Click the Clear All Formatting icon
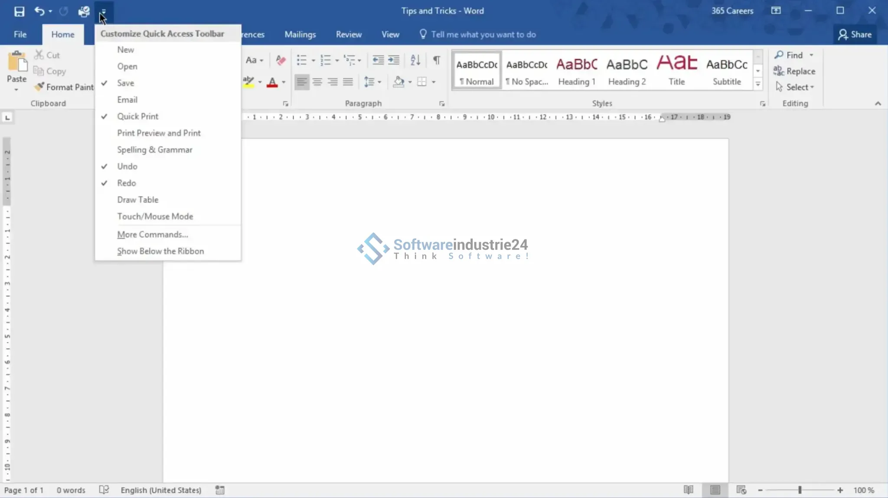This screenshot has height=498, width=888. pos(281,60)
